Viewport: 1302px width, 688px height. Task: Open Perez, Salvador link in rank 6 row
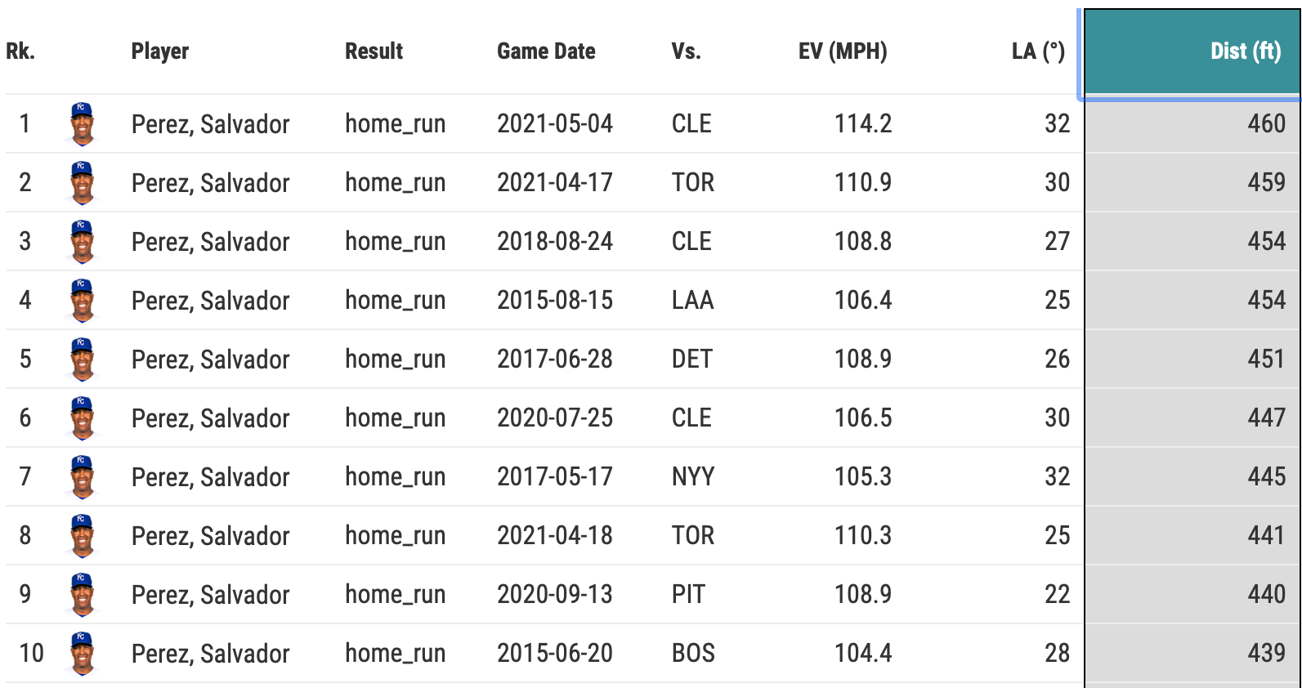coord(211,418)
